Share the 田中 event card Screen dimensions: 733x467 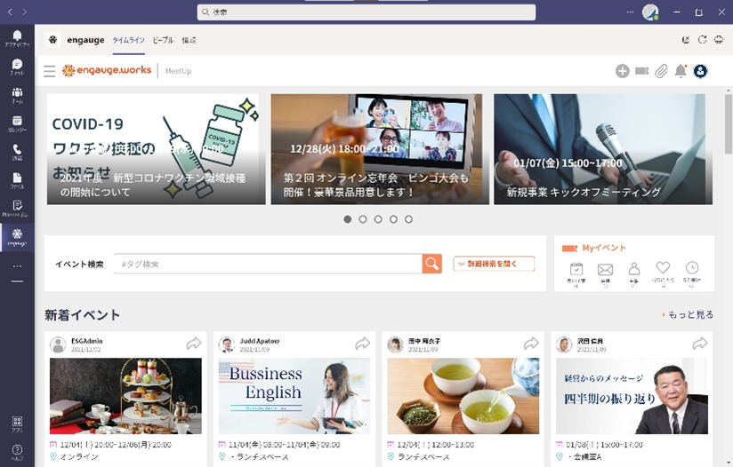pyautogui.click(x=531, y=344)
